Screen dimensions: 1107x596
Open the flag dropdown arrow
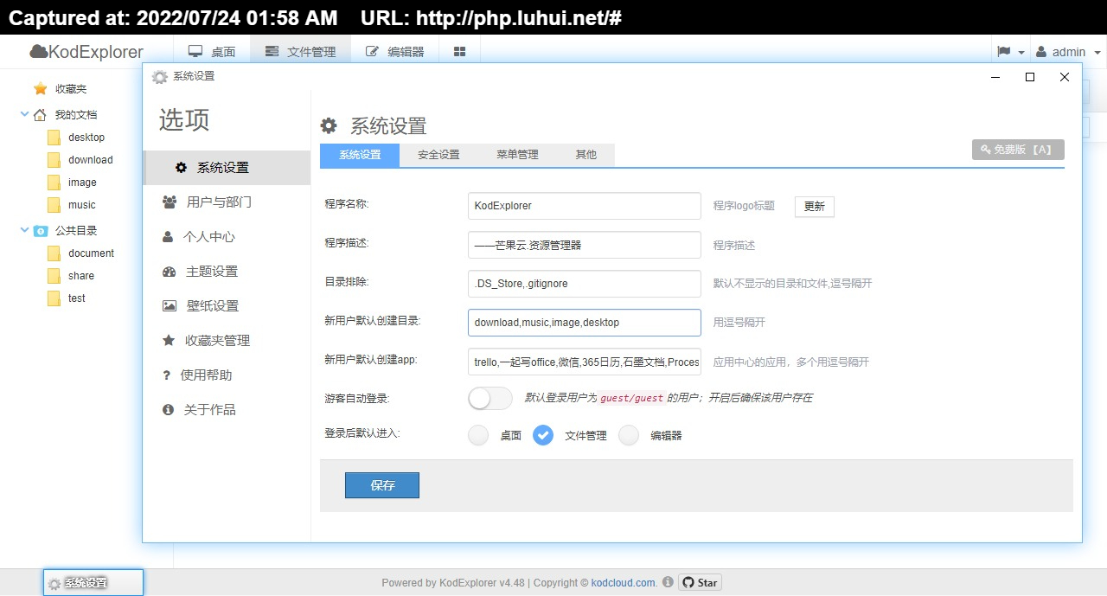tap(1021, 52)
